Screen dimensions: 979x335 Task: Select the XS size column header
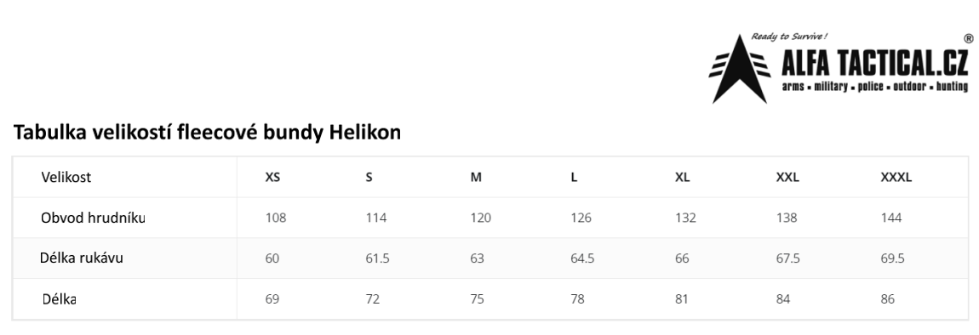[273, 177]
